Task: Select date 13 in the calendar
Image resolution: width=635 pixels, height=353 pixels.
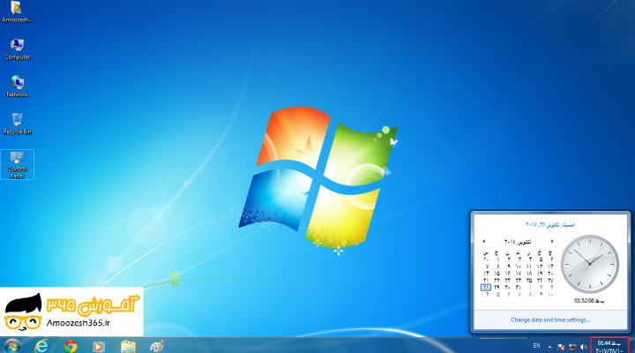Action: pos(550,267)
